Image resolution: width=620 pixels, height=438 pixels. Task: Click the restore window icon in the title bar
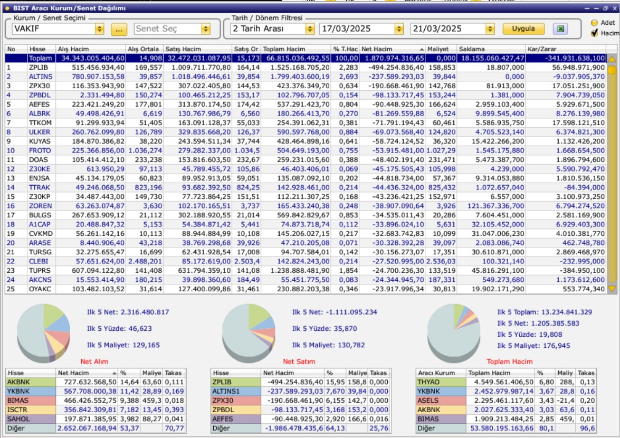[605, 8]
